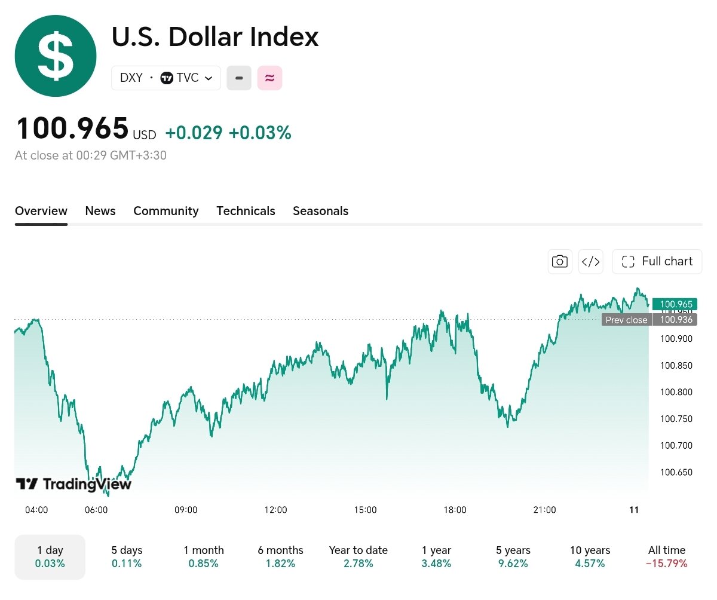This screenshot has width=717, height=600.
Task: Click the TVC source logo icon
Action: (x=167, y=78)
